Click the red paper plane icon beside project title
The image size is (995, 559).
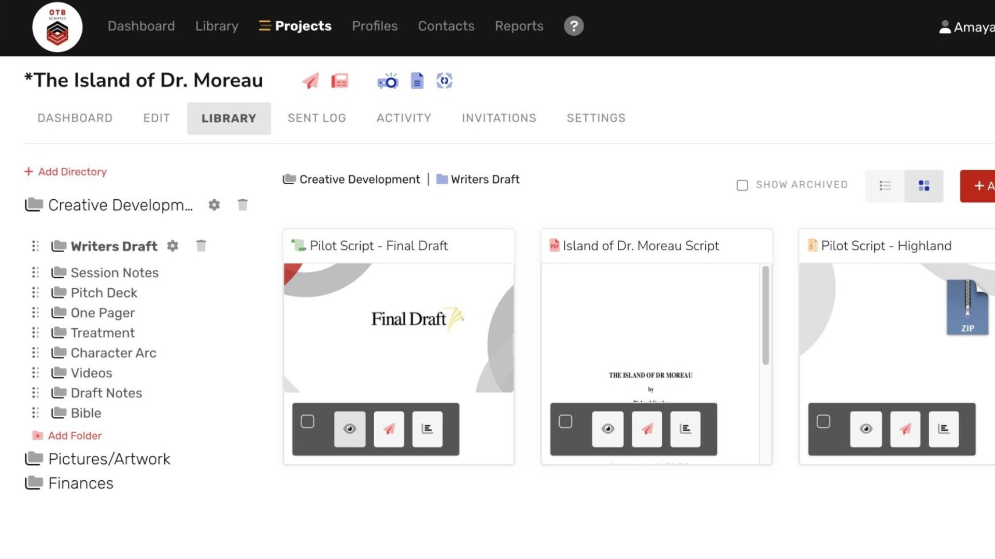point(310,81)
